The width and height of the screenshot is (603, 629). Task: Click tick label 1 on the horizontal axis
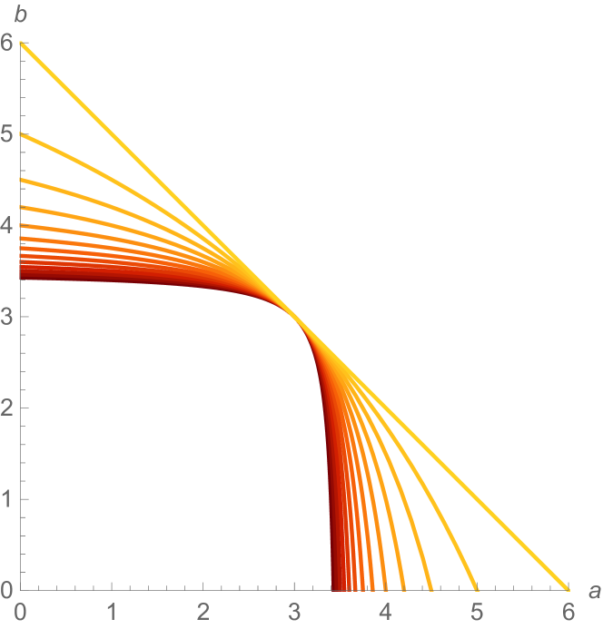112,610
